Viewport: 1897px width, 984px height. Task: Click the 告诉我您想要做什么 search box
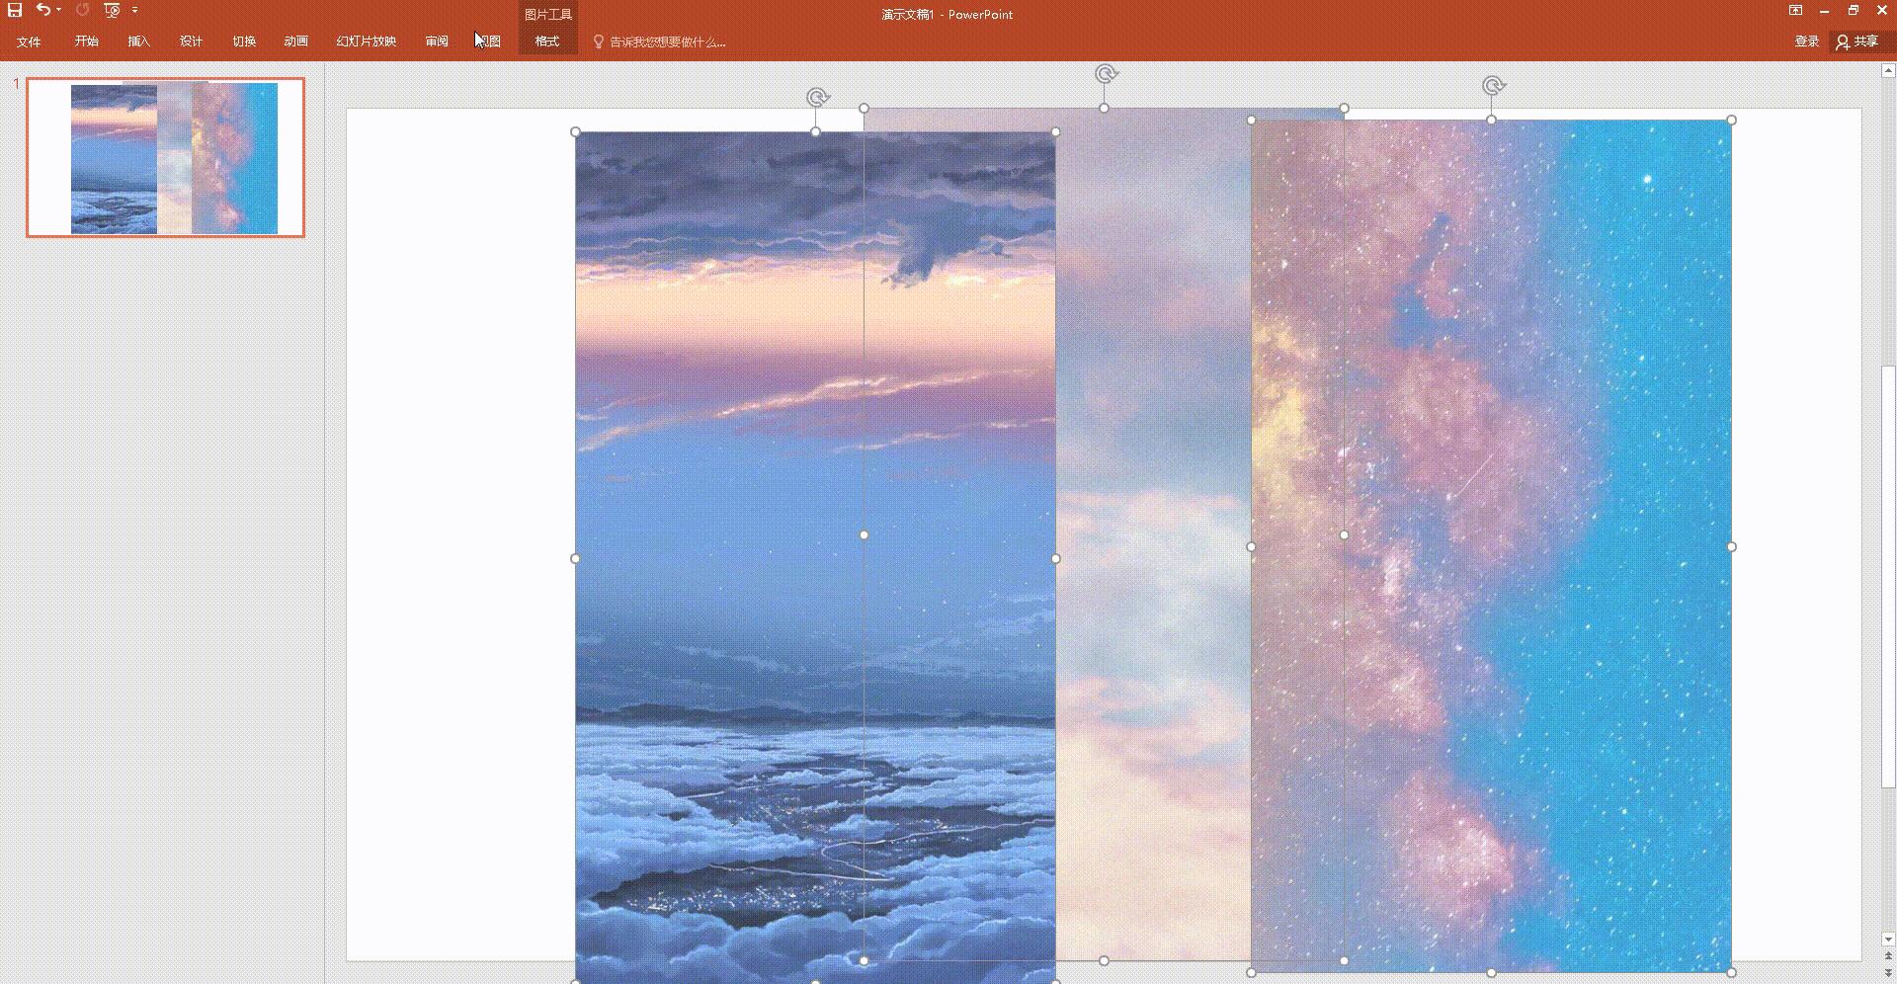(668, 41)
